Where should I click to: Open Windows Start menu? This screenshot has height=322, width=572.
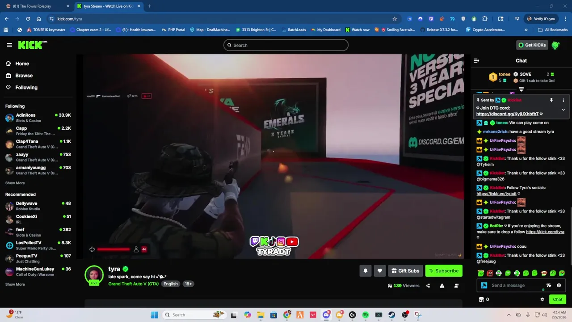click(154, 315)
